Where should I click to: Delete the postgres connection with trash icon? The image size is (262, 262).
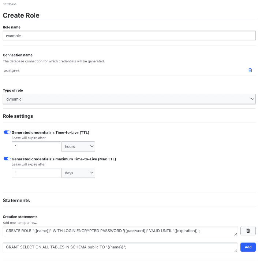pos(250,70)
